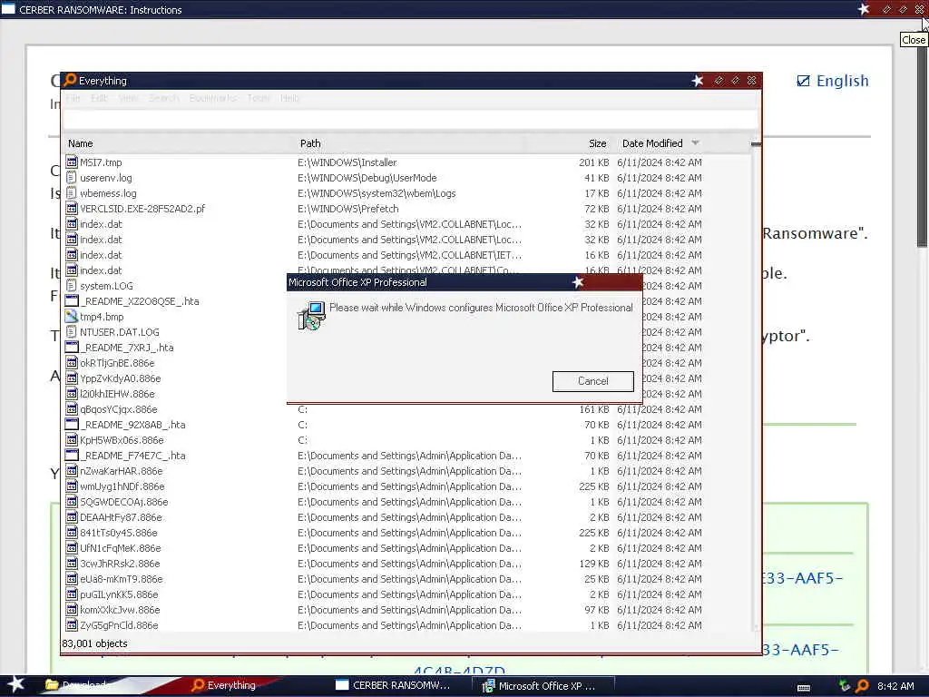Select the _README_XZ2O8QSE_.hta file icon

[72, 300]
